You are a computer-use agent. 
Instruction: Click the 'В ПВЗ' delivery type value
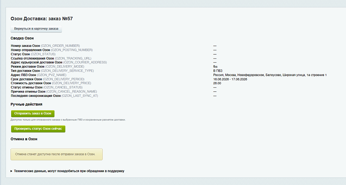218,71
